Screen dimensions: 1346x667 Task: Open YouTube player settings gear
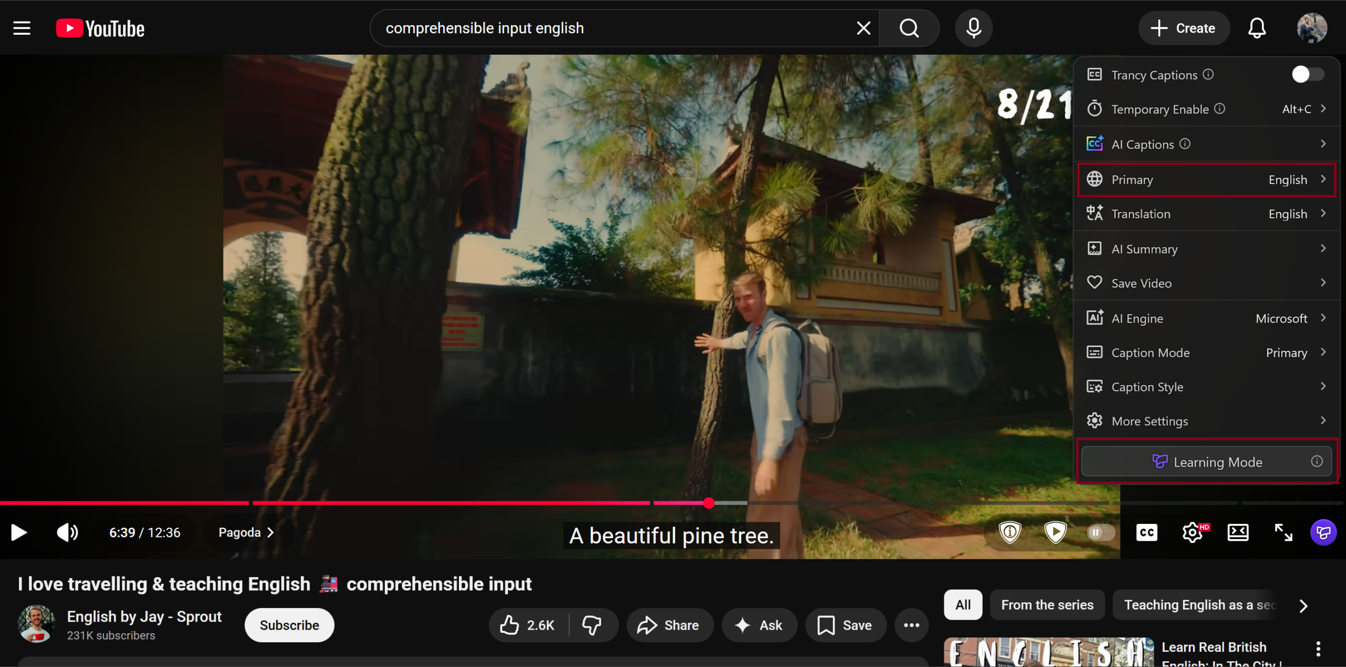click(x=1192, y=532)
